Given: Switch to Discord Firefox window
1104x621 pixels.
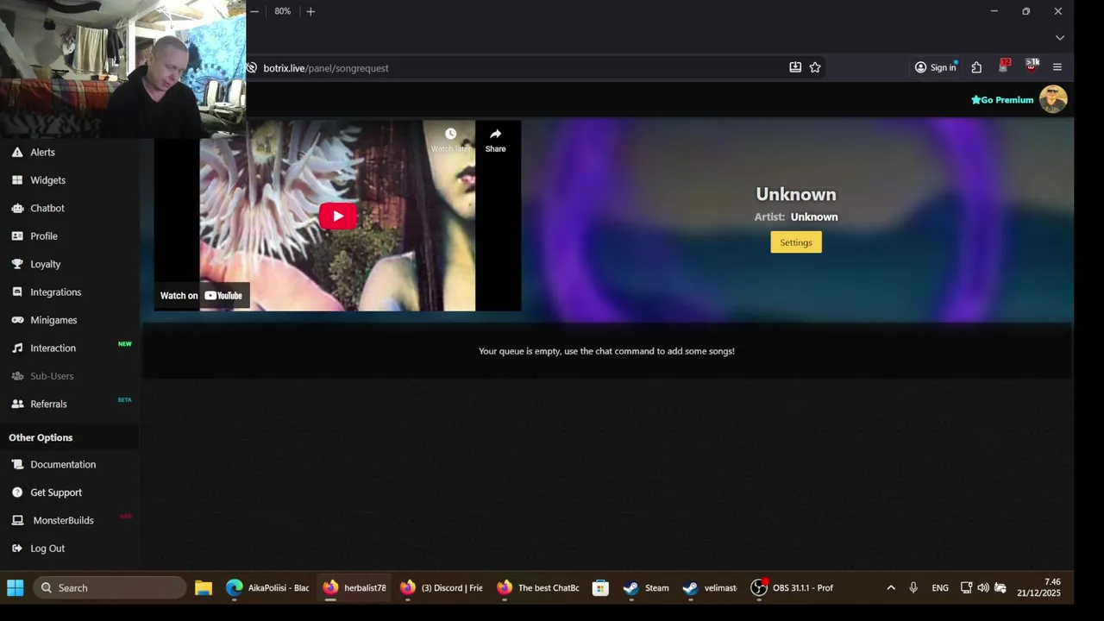Looking at the screenshot, I should click(x=441, y=588).
